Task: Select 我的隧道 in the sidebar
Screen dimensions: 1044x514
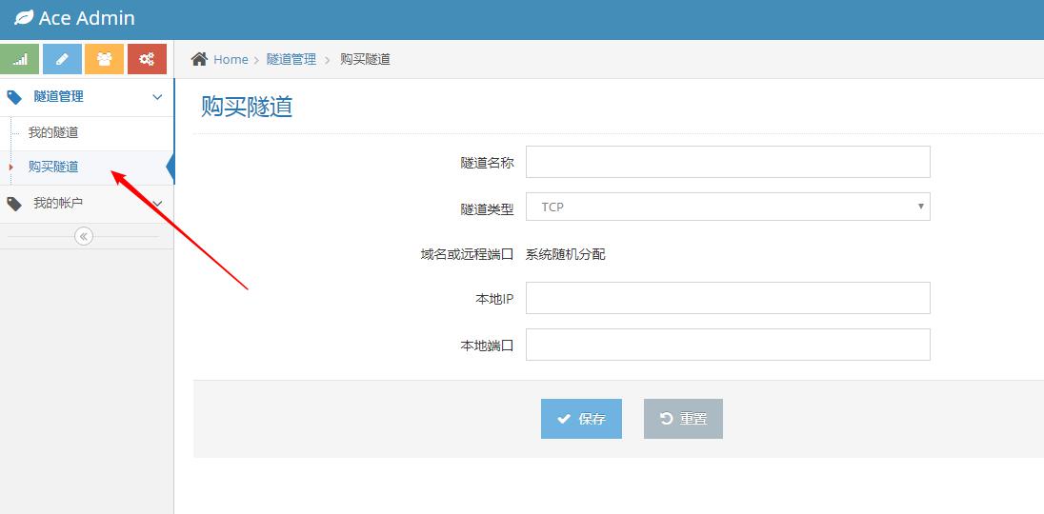Action: pos(53,132)
